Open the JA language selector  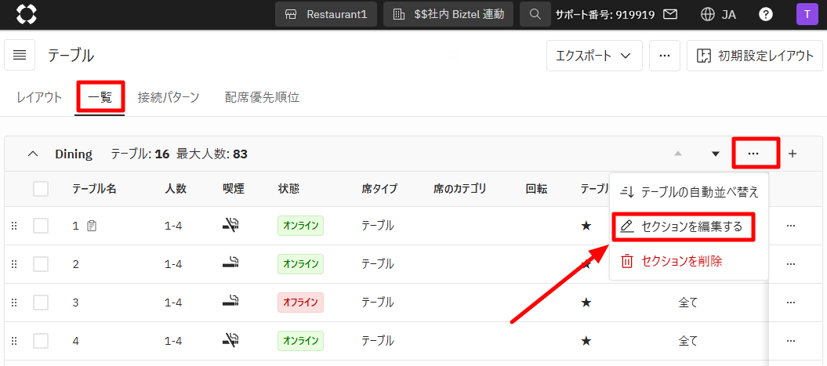click(x=719, y=14)
